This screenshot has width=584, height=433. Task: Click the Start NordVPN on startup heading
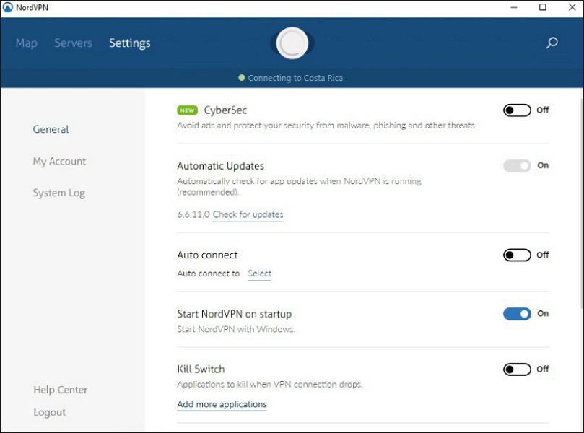coord(235,314)
